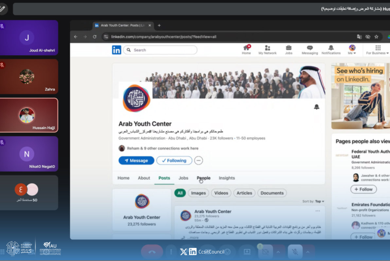Open the Insights tab
The width and height of the screenshot is (390, 261).
coord(227,178)
